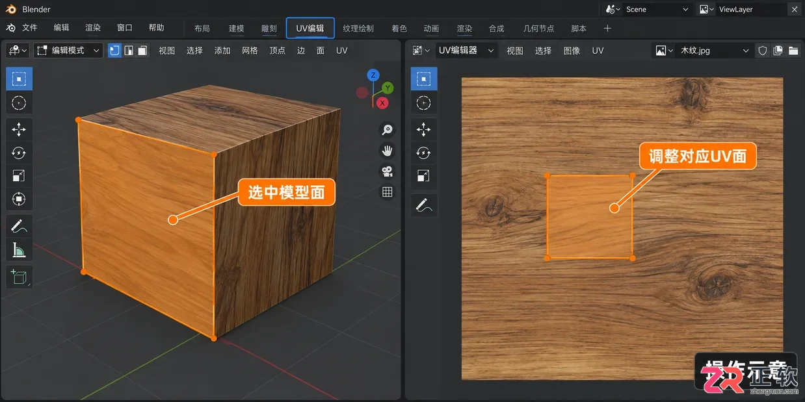This screenshot has height=402, width=805.
Task: Switch to the 建模 workspace tab
Action: tap(237, 29)
